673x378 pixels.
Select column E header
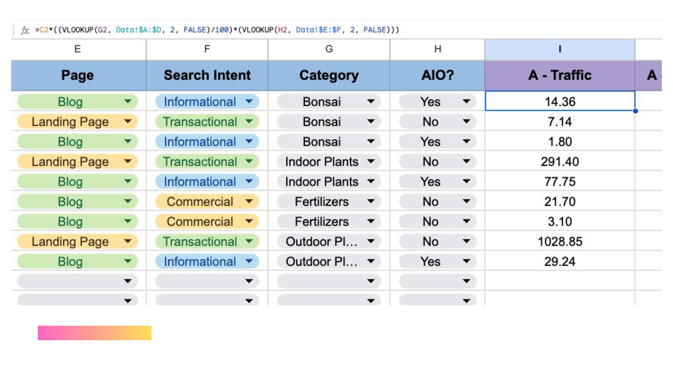pos(78,49)
